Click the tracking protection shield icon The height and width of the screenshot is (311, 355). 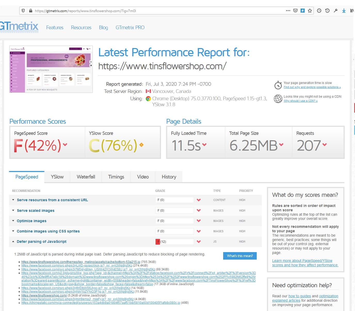point(23,11)
